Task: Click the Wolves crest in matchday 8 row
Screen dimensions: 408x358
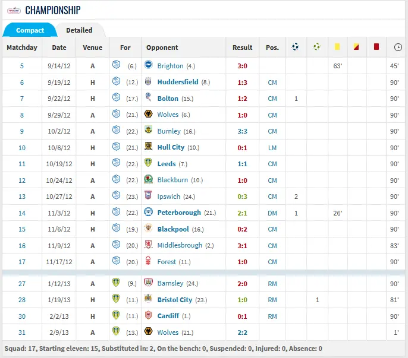Action: [149, 115]
